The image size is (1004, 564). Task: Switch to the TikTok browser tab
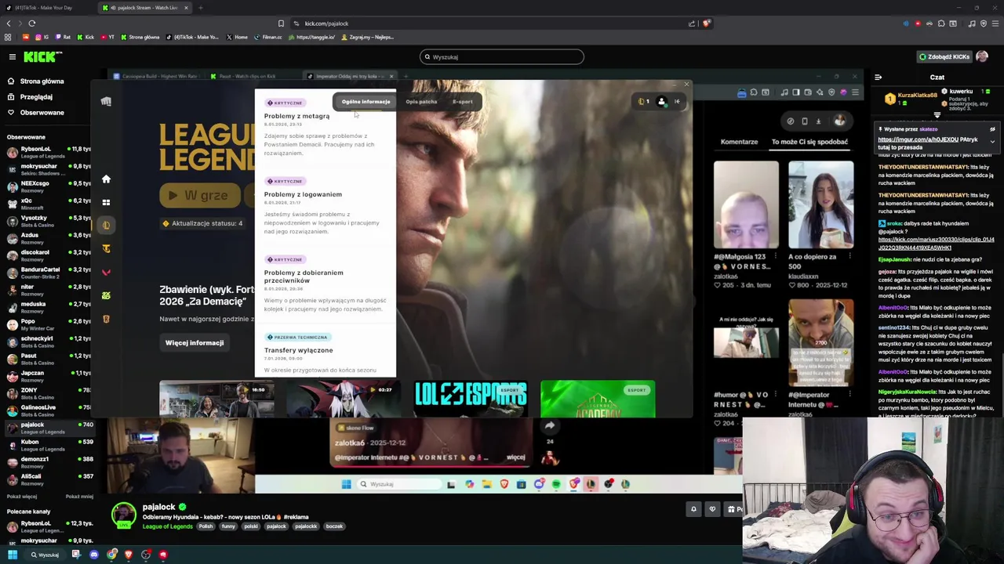[x=43, y=8]
